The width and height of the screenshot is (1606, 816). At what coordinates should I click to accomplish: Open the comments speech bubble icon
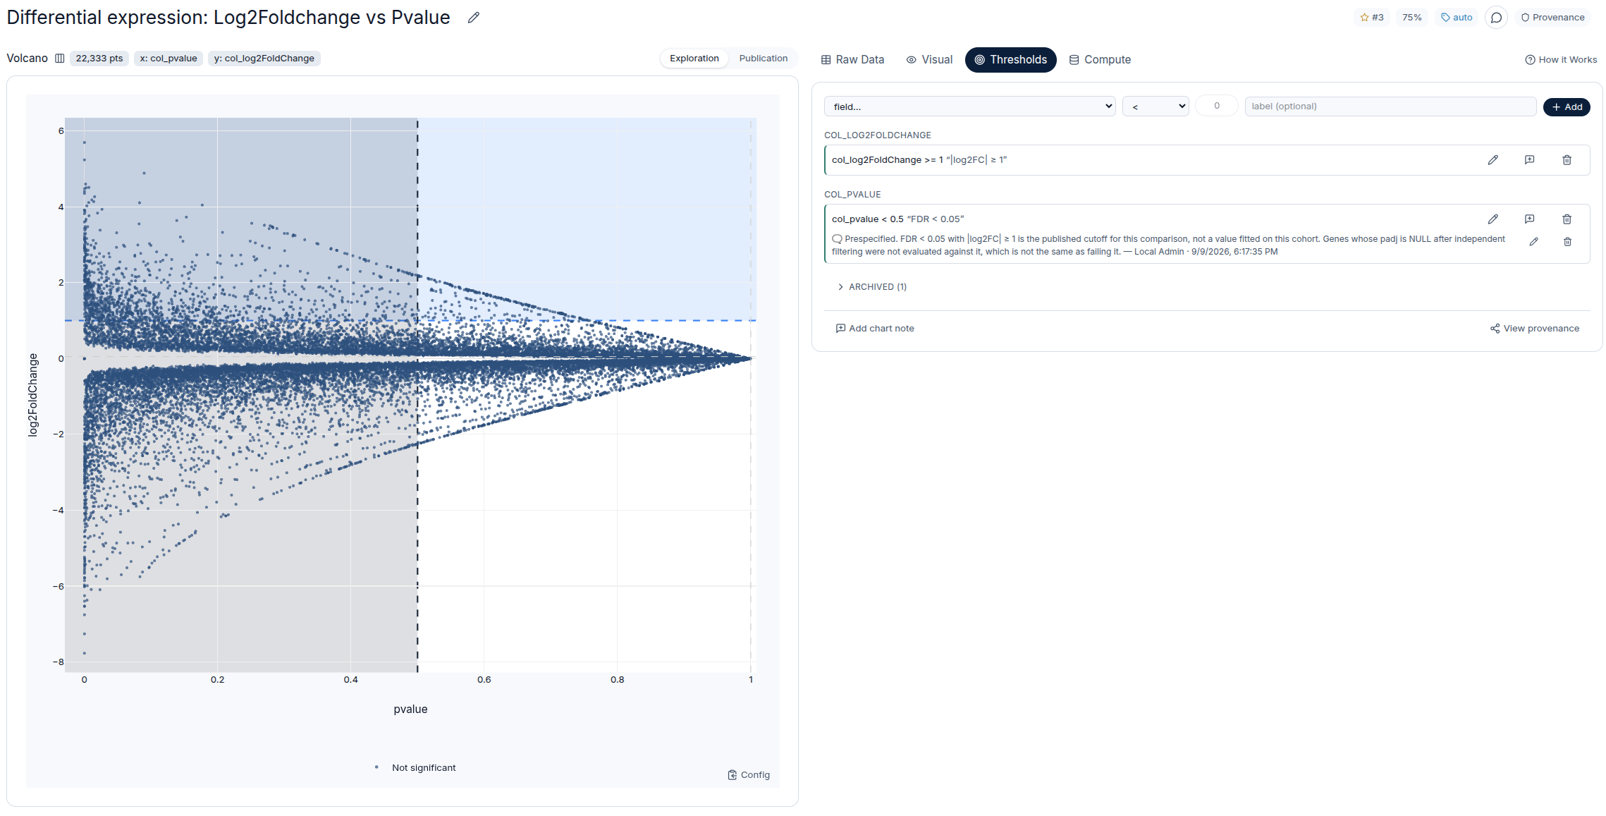click(x=1496, y=18)
